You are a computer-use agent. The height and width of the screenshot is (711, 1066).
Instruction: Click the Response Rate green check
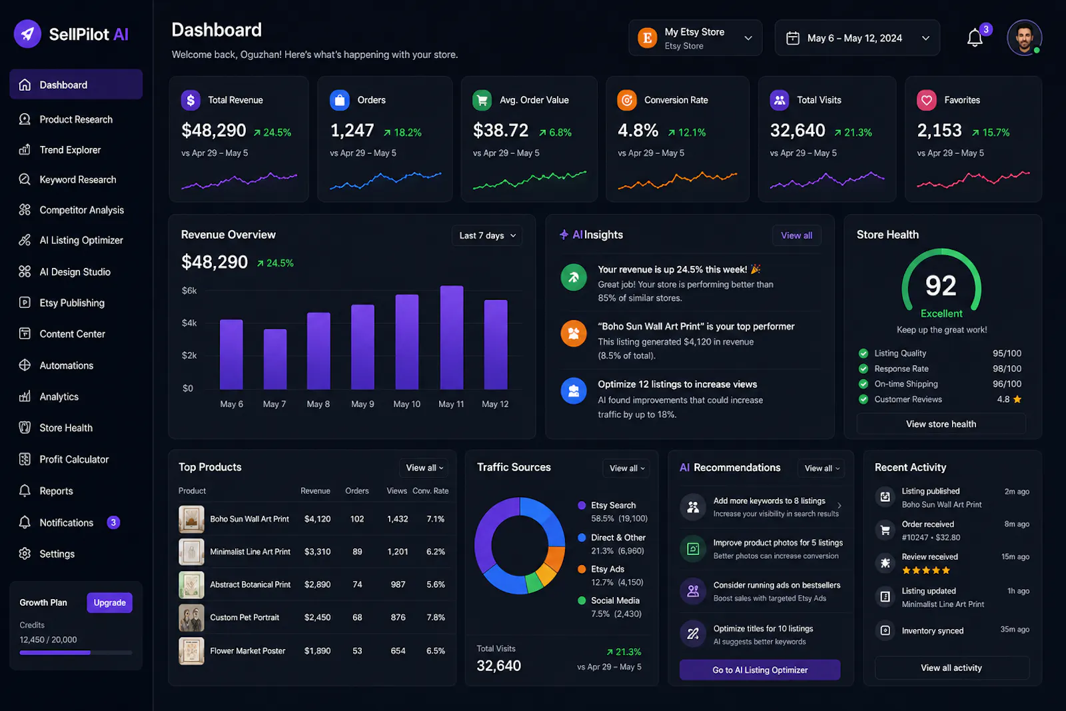point(863,368)
